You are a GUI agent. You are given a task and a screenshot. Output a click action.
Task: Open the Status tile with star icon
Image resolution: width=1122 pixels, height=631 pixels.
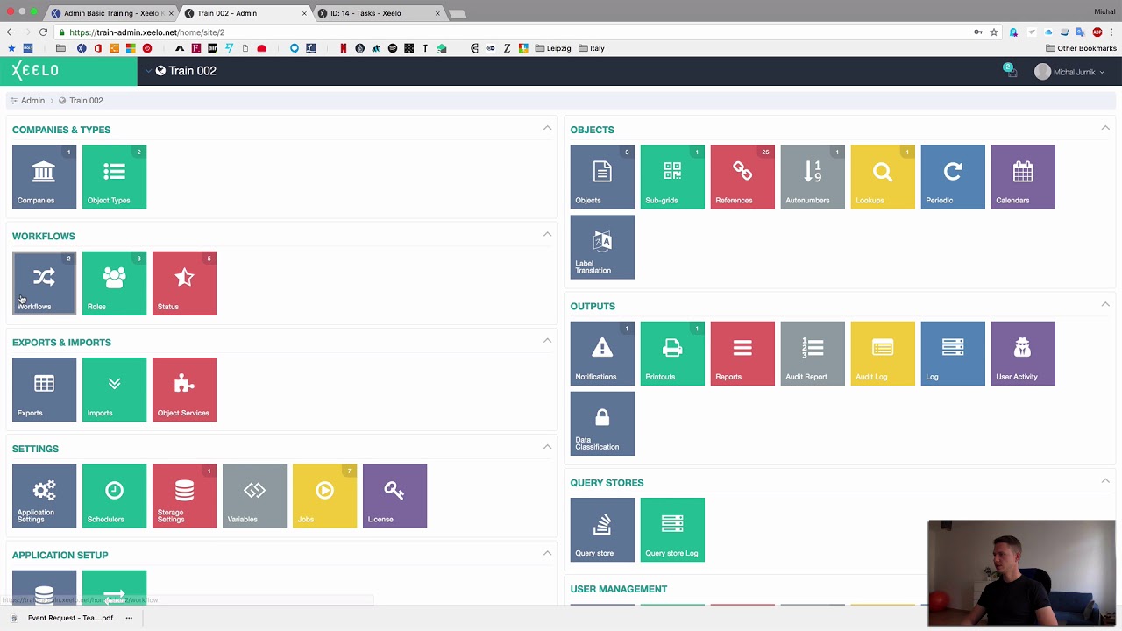[184, 283]
